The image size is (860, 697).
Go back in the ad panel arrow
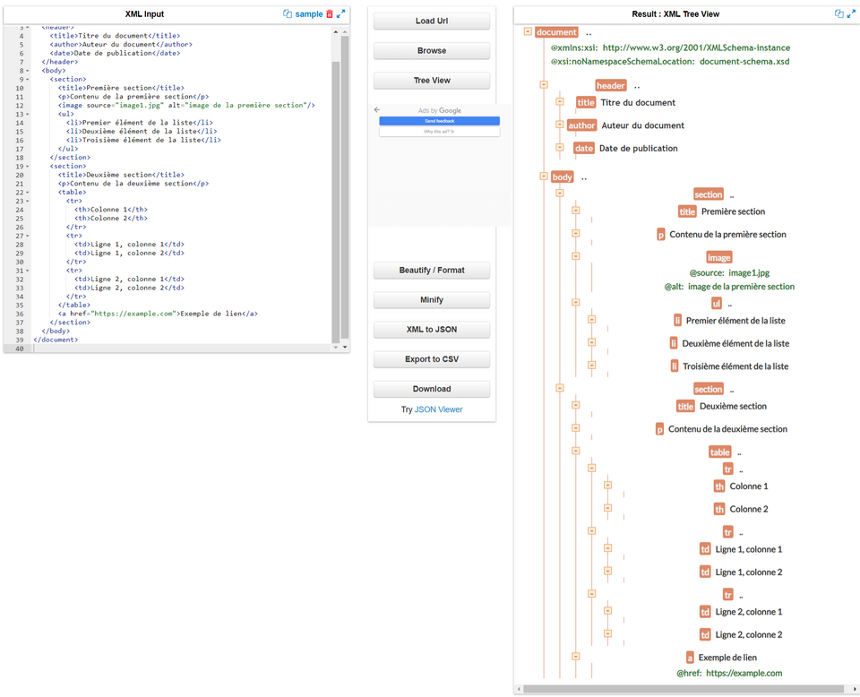pyautogui.click(x=377, y=109)
